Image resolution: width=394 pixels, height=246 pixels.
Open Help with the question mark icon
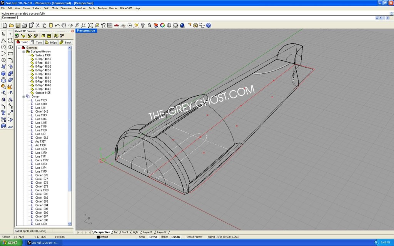[209, 25]
